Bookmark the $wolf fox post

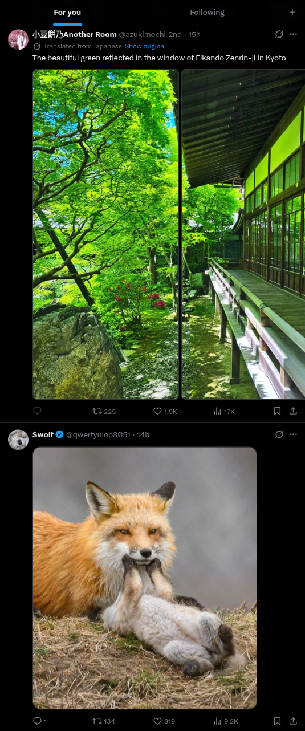point(277,721)
